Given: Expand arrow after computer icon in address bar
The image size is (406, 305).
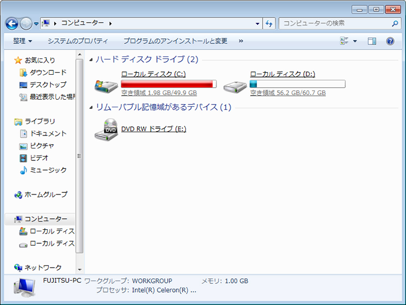Looking at the screenshot, I should coord(55,24).
